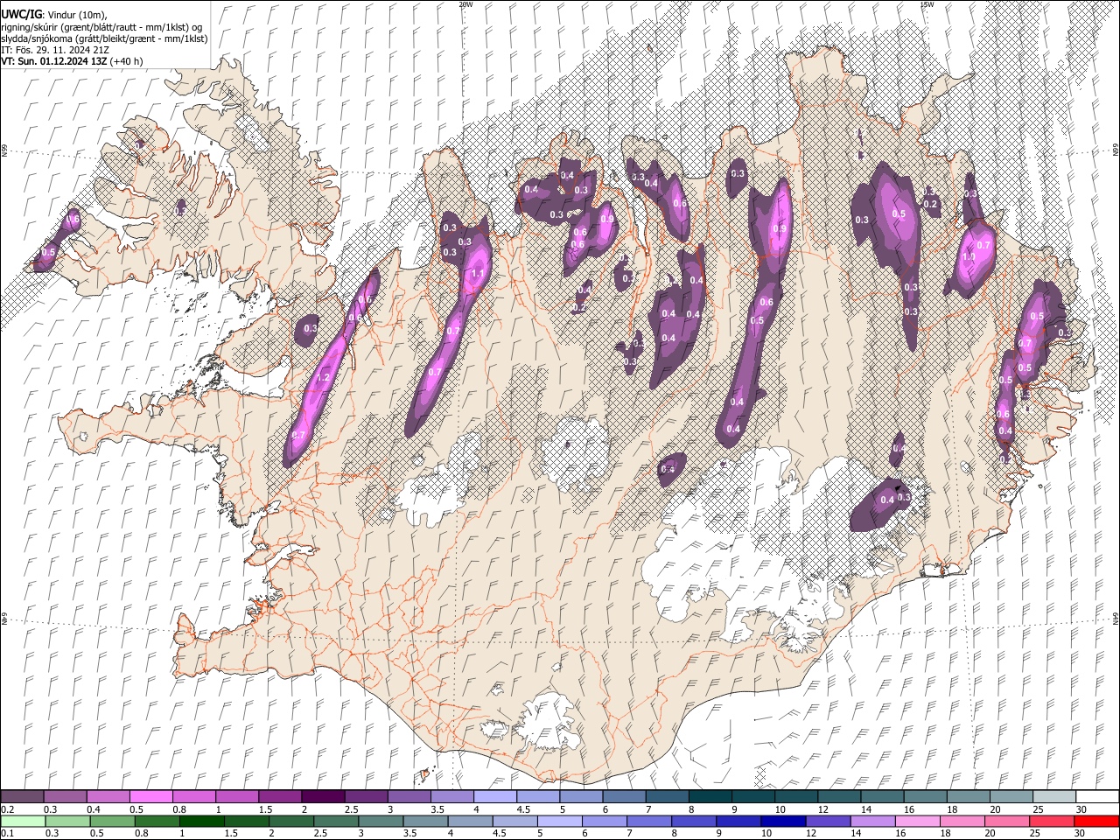The image size is (1120, 840).
Task: Pick the upper legend swatch between 1 and 1.5
Action: point(237,796)
